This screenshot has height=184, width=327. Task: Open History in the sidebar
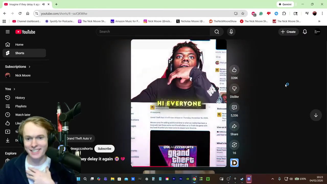[24, 98]
